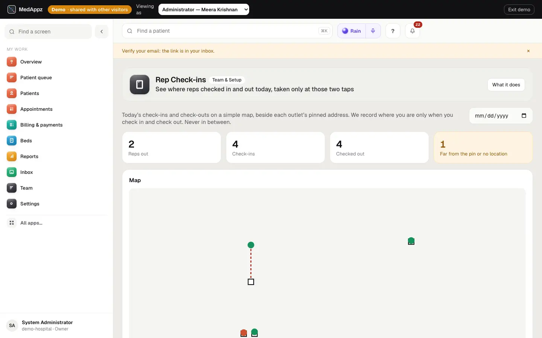Open the All apps grid icon
Screen dimensions: 542x338
pos(12,223)
